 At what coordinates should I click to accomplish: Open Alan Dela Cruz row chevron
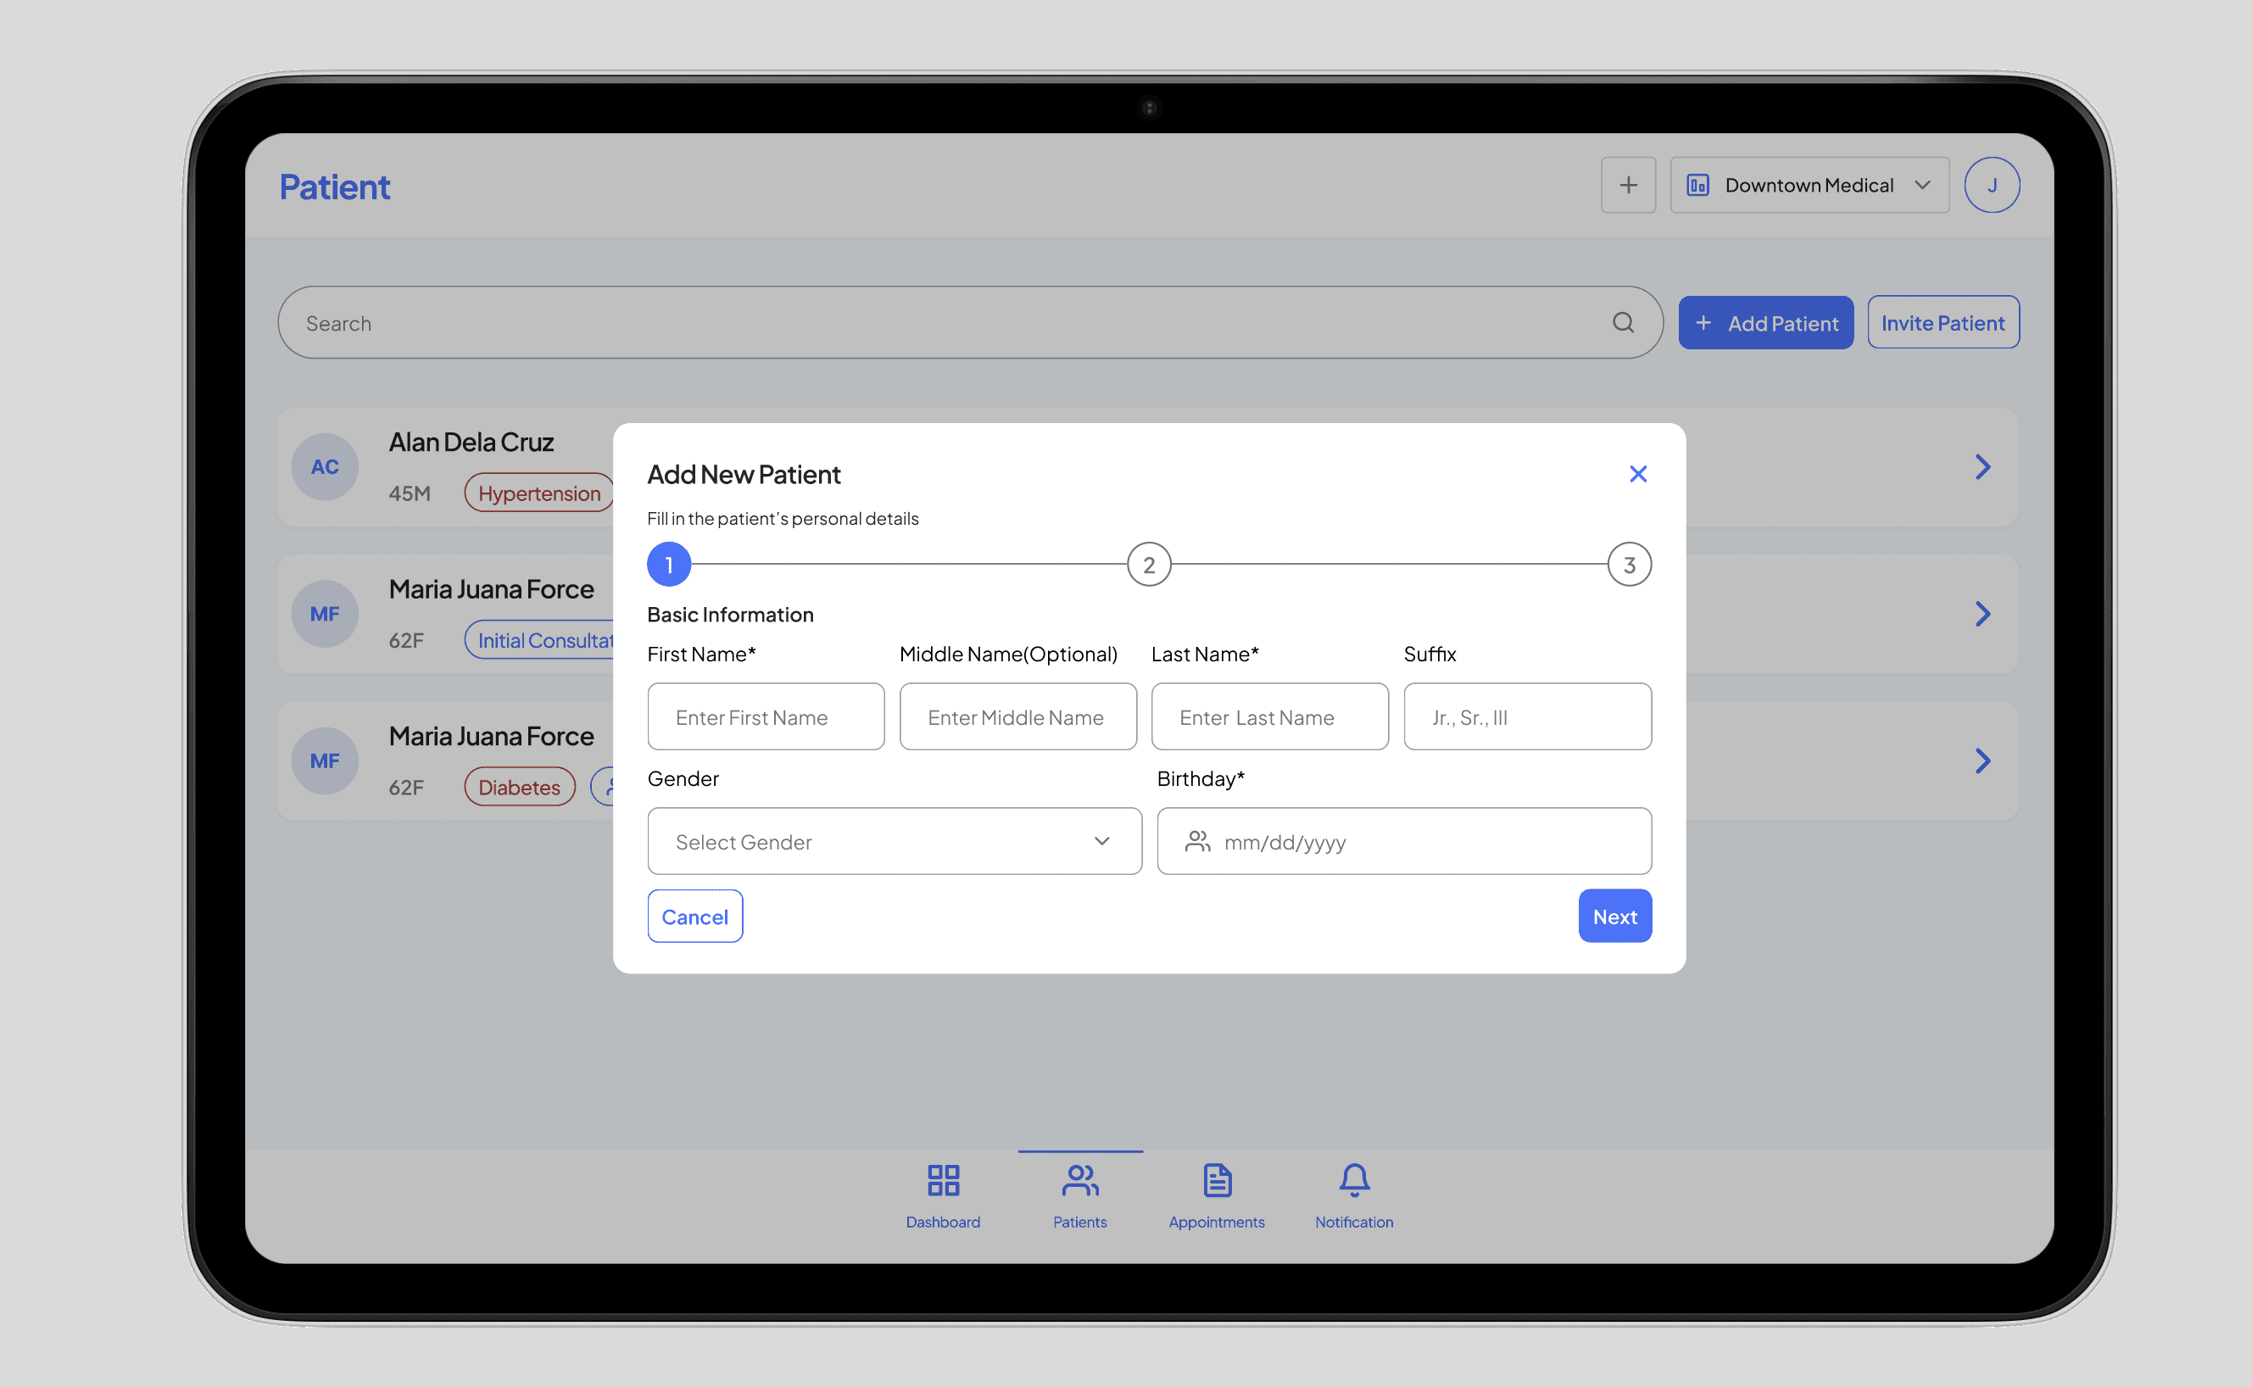(1982, 467)
